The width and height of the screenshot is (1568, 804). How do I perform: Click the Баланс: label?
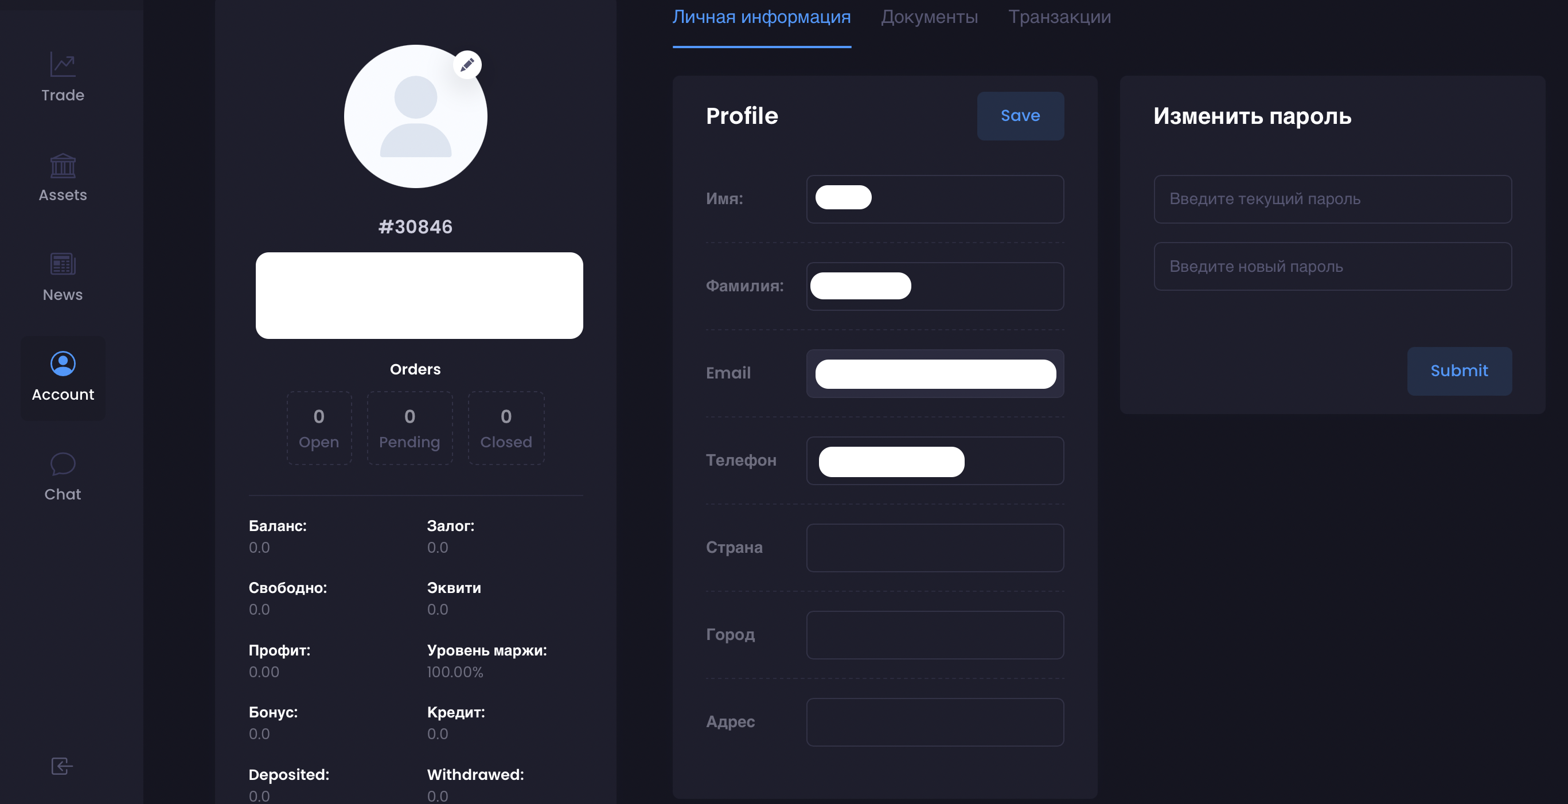tap(278, 526)
